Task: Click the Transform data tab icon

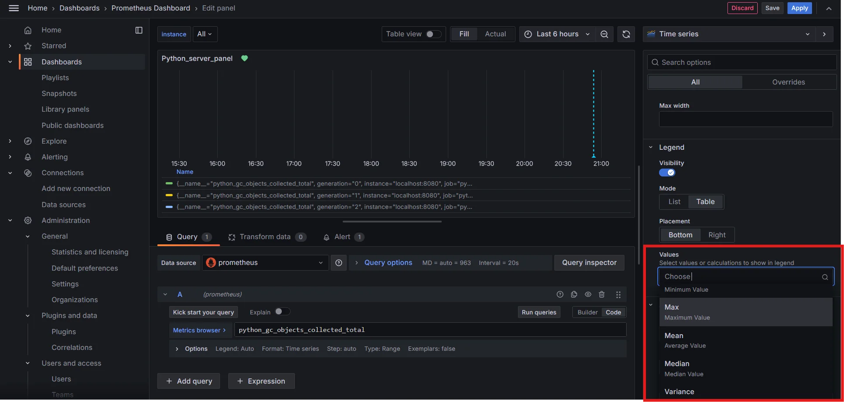Action: [x=232, y=237]
